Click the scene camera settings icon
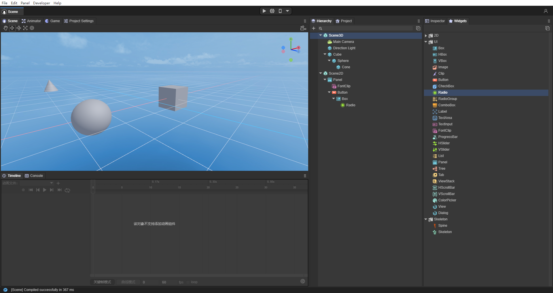The width and height of the screenshot is (553, 293). click(x=303, y=28)
